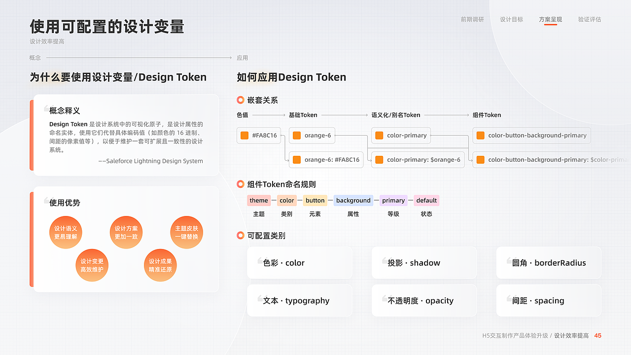
Task: Click the ring bullet icon beside 组件Token命名规则
Action: (x=241, y=184)
